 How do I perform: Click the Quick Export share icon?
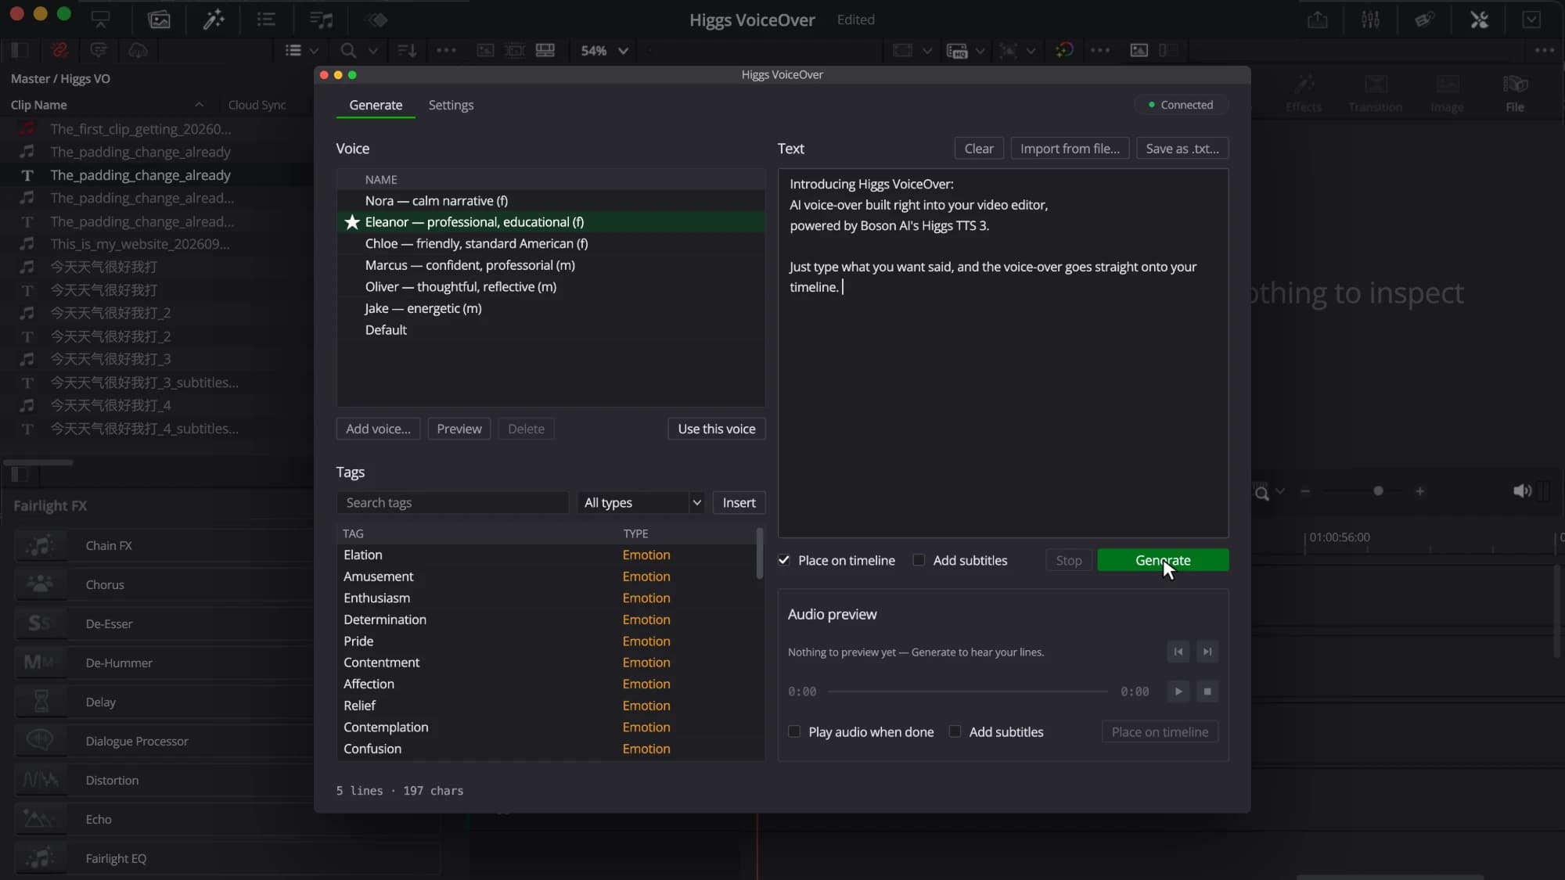coord(1318,20)
